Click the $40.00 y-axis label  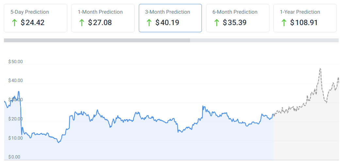15,80
